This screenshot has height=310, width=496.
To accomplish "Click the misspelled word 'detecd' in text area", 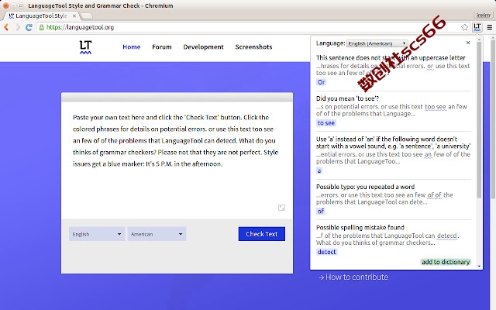I will [x=226, y=141].
